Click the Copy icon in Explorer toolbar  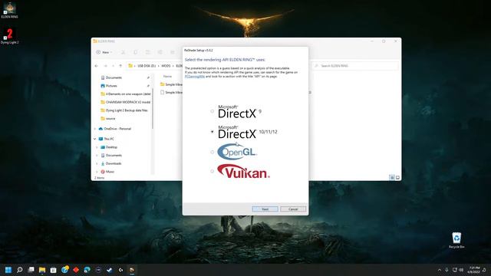click(x=135, y=52)
